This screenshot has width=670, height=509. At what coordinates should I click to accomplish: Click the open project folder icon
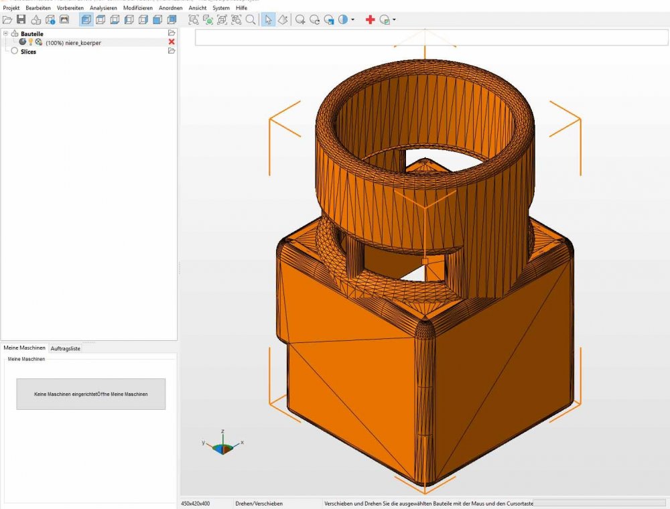click(x=7, y=20)
